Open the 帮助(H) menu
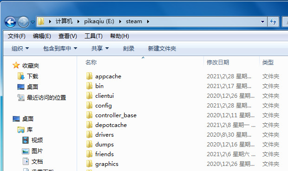Image resolution: width=288 pixels, height=171 pixels. pyautogui.click(x=119, y=36)
